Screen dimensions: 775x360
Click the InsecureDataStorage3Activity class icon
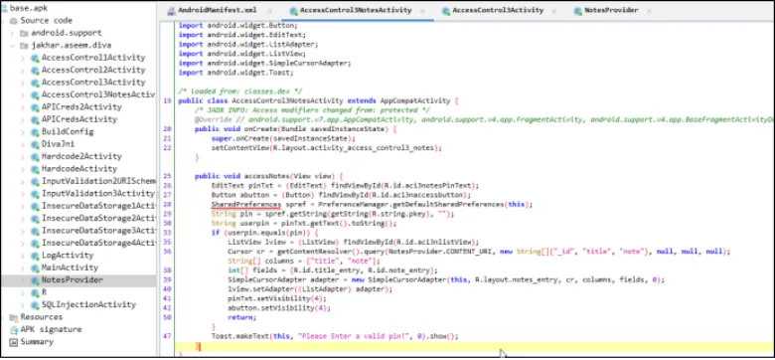tap(35, 231)
